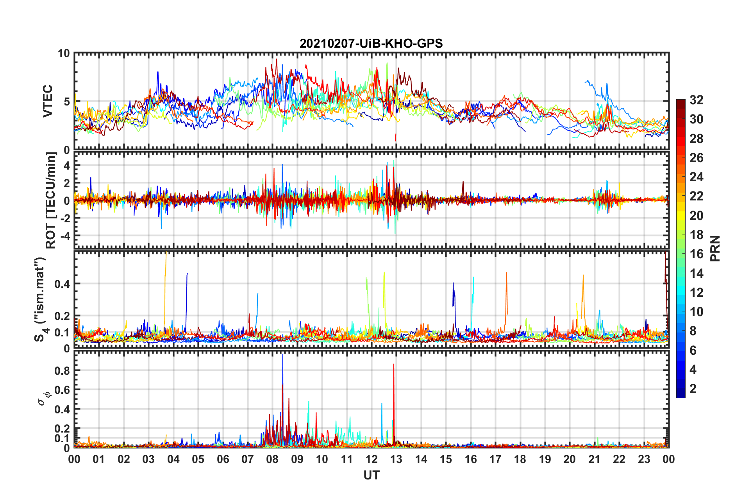
Task: Click colorbar tick label 2
Action: point(693,388)
